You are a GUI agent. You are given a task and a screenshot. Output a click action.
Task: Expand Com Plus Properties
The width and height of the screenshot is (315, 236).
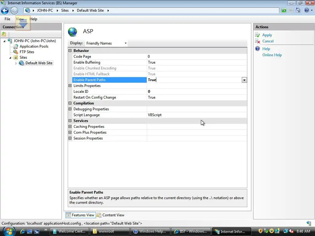tap(70, 132)
